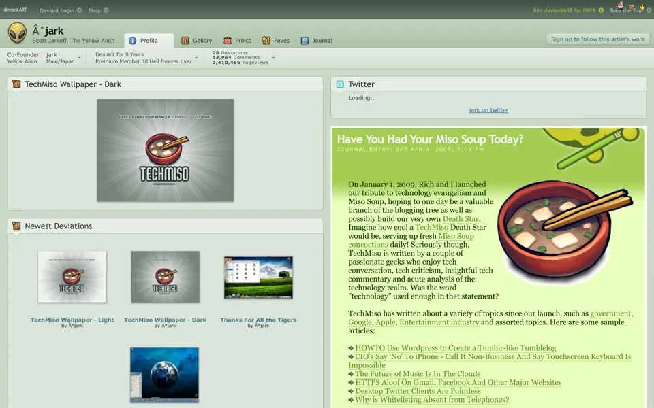Click the Have You Had Your Miso Soup Today? title

[430, 139]
